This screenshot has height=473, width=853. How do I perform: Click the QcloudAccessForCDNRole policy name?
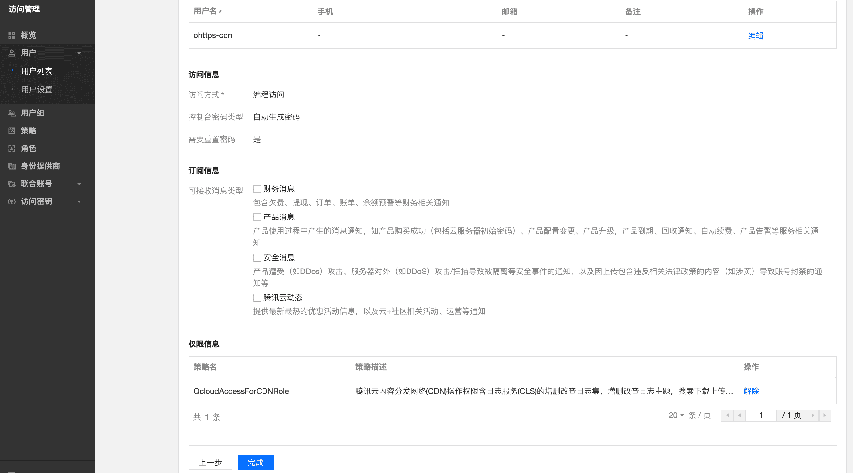tap(241, 391)
